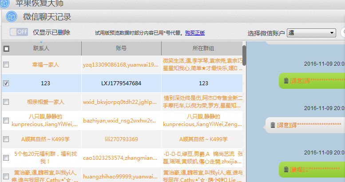Screen dimensions: 345x182
Task: Select contact name 相亲相爱一家人
Action: point(46,102)
